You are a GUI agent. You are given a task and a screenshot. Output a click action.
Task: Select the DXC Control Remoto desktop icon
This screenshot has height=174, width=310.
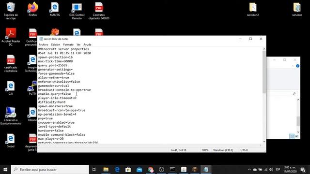[x=77, y=11]
